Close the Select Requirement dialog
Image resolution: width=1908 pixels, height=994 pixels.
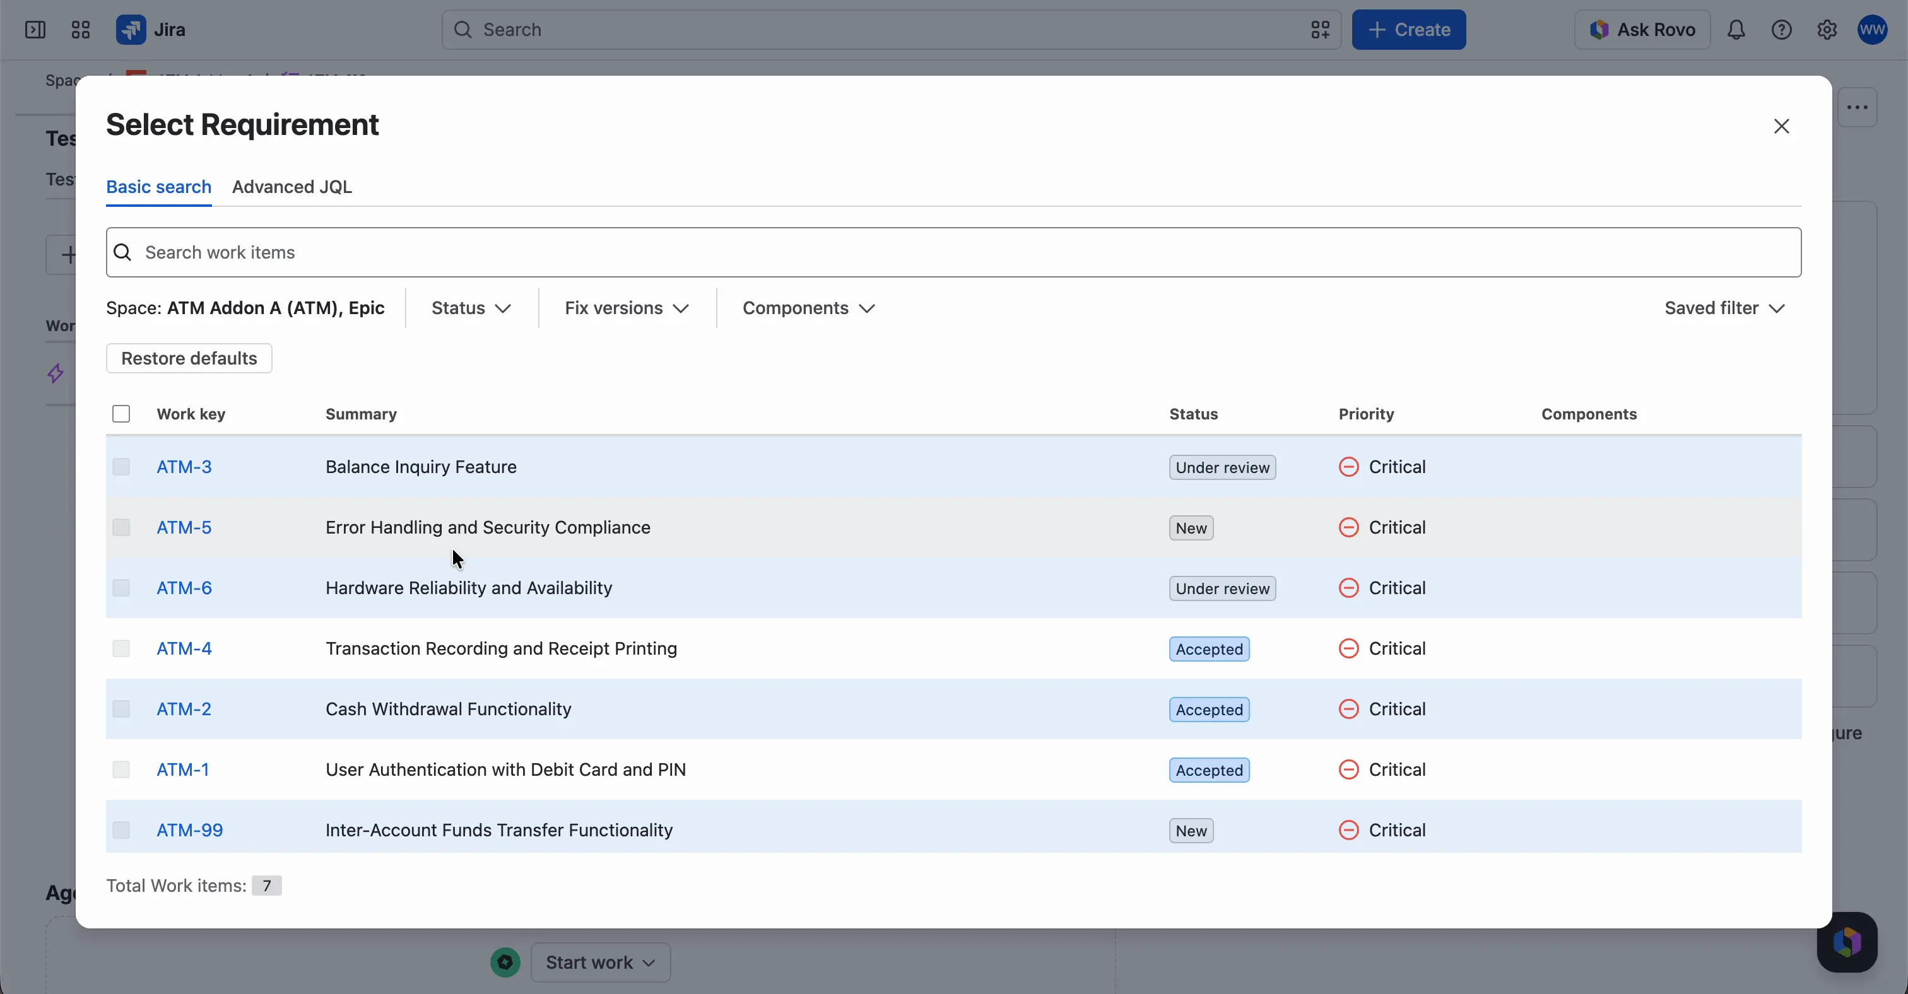point(1781,126)
